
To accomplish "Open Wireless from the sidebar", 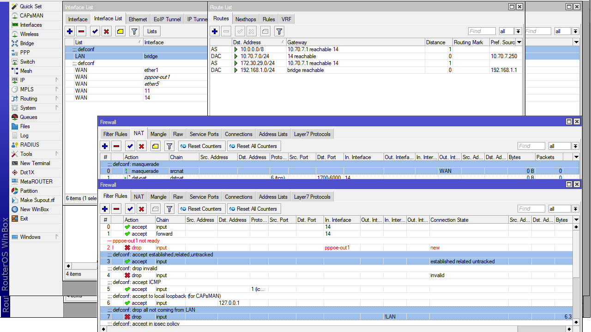I will point(29,34).
